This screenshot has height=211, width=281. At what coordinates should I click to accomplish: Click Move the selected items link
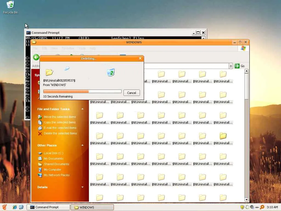pos(60,117)
